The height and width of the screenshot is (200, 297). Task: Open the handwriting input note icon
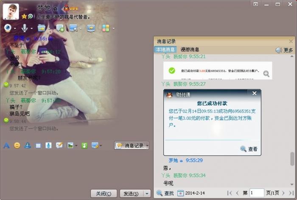[59, 145]
